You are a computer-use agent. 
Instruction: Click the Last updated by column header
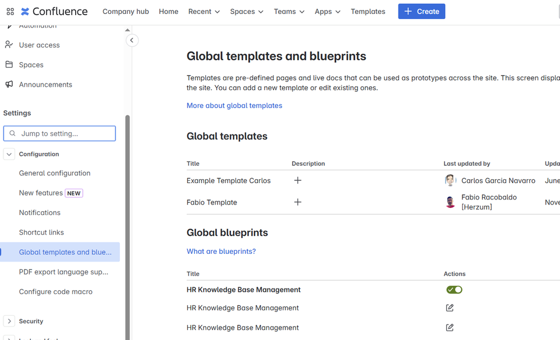467,164
